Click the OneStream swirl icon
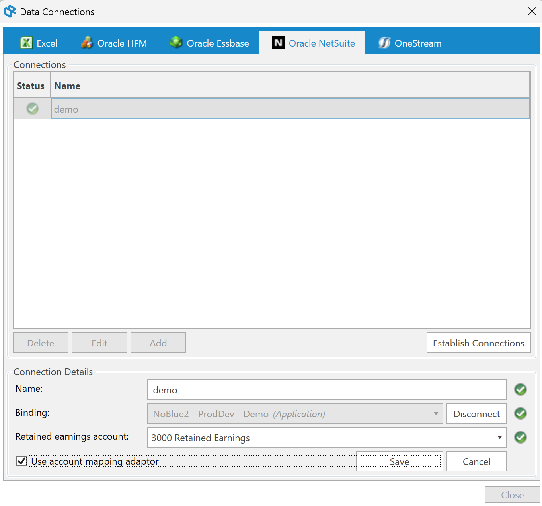542x506 pixels. (384, 43)
